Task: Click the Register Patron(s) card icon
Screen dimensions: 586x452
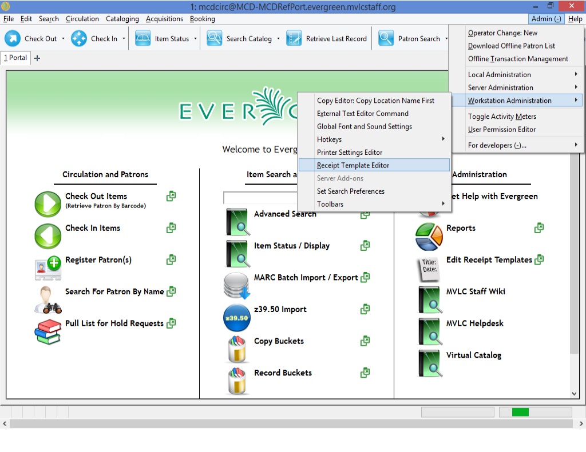Action: coord(48,267)
